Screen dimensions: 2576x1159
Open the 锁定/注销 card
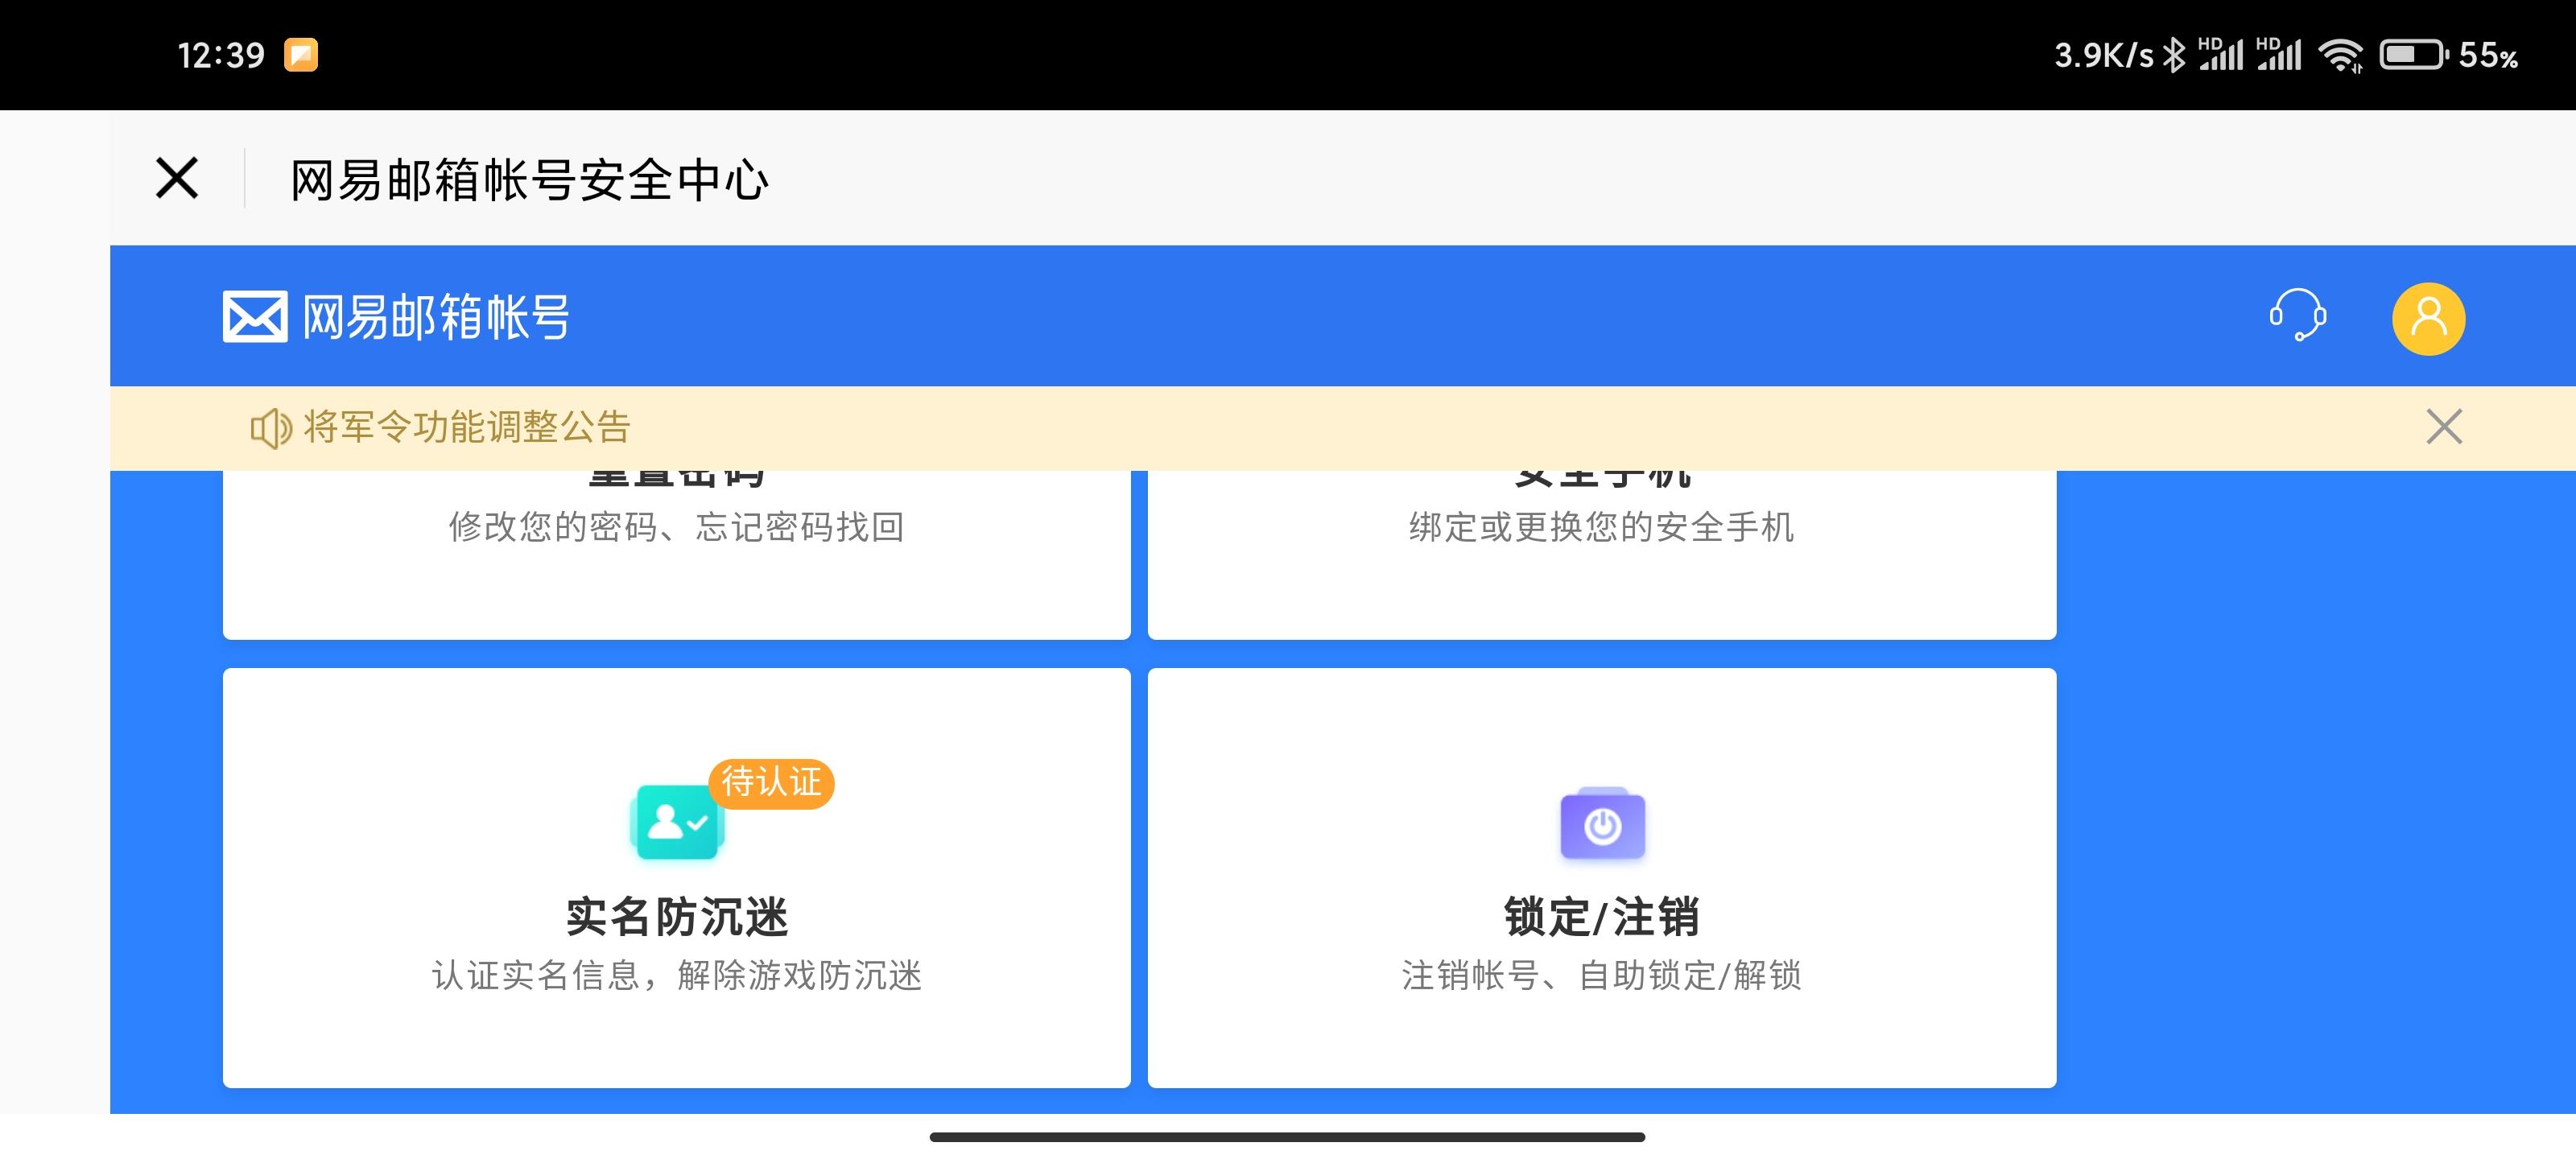pyautogui.click(x=1602, y=877)
